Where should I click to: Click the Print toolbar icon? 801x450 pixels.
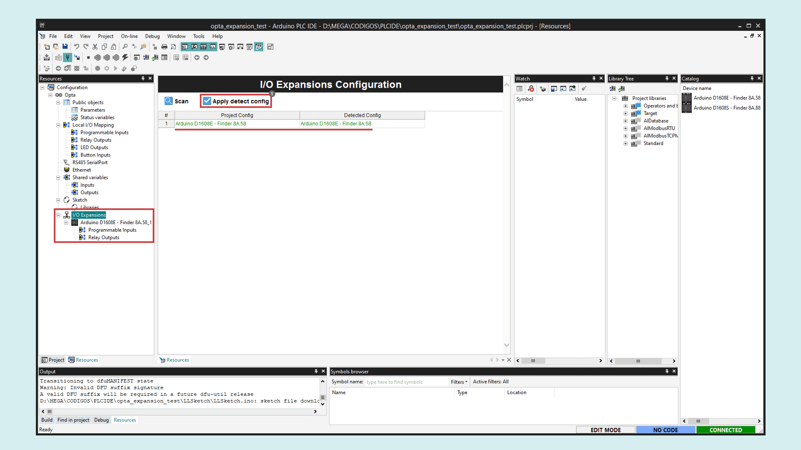164,47
